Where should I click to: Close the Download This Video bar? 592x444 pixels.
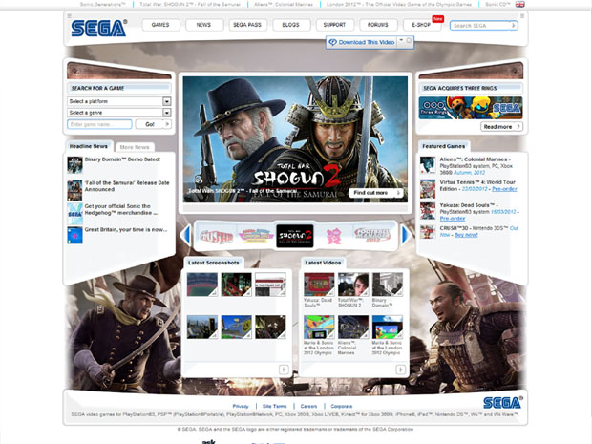click(x=409, y=40)
